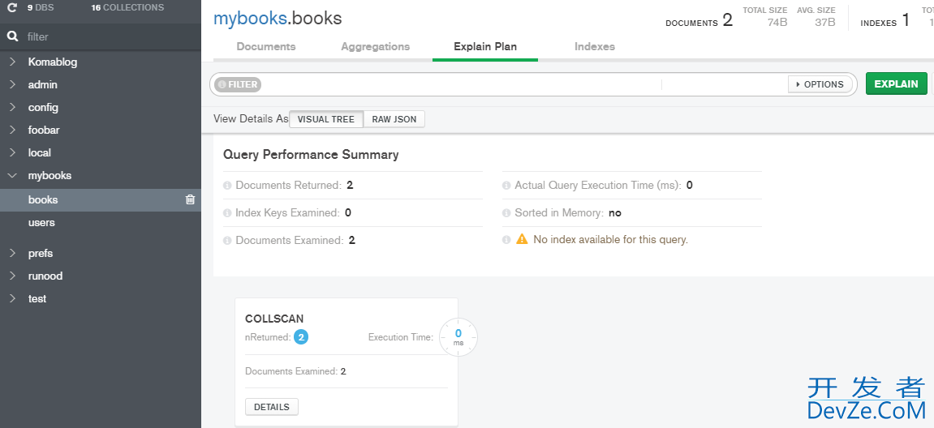
Task: Click the sidebar filter search magnifier icon
Action: [12, 37]
